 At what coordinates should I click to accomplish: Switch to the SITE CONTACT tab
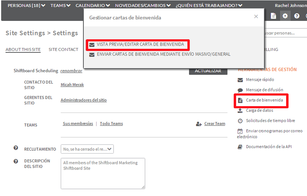pyautogui.click(x=64, y=50)
